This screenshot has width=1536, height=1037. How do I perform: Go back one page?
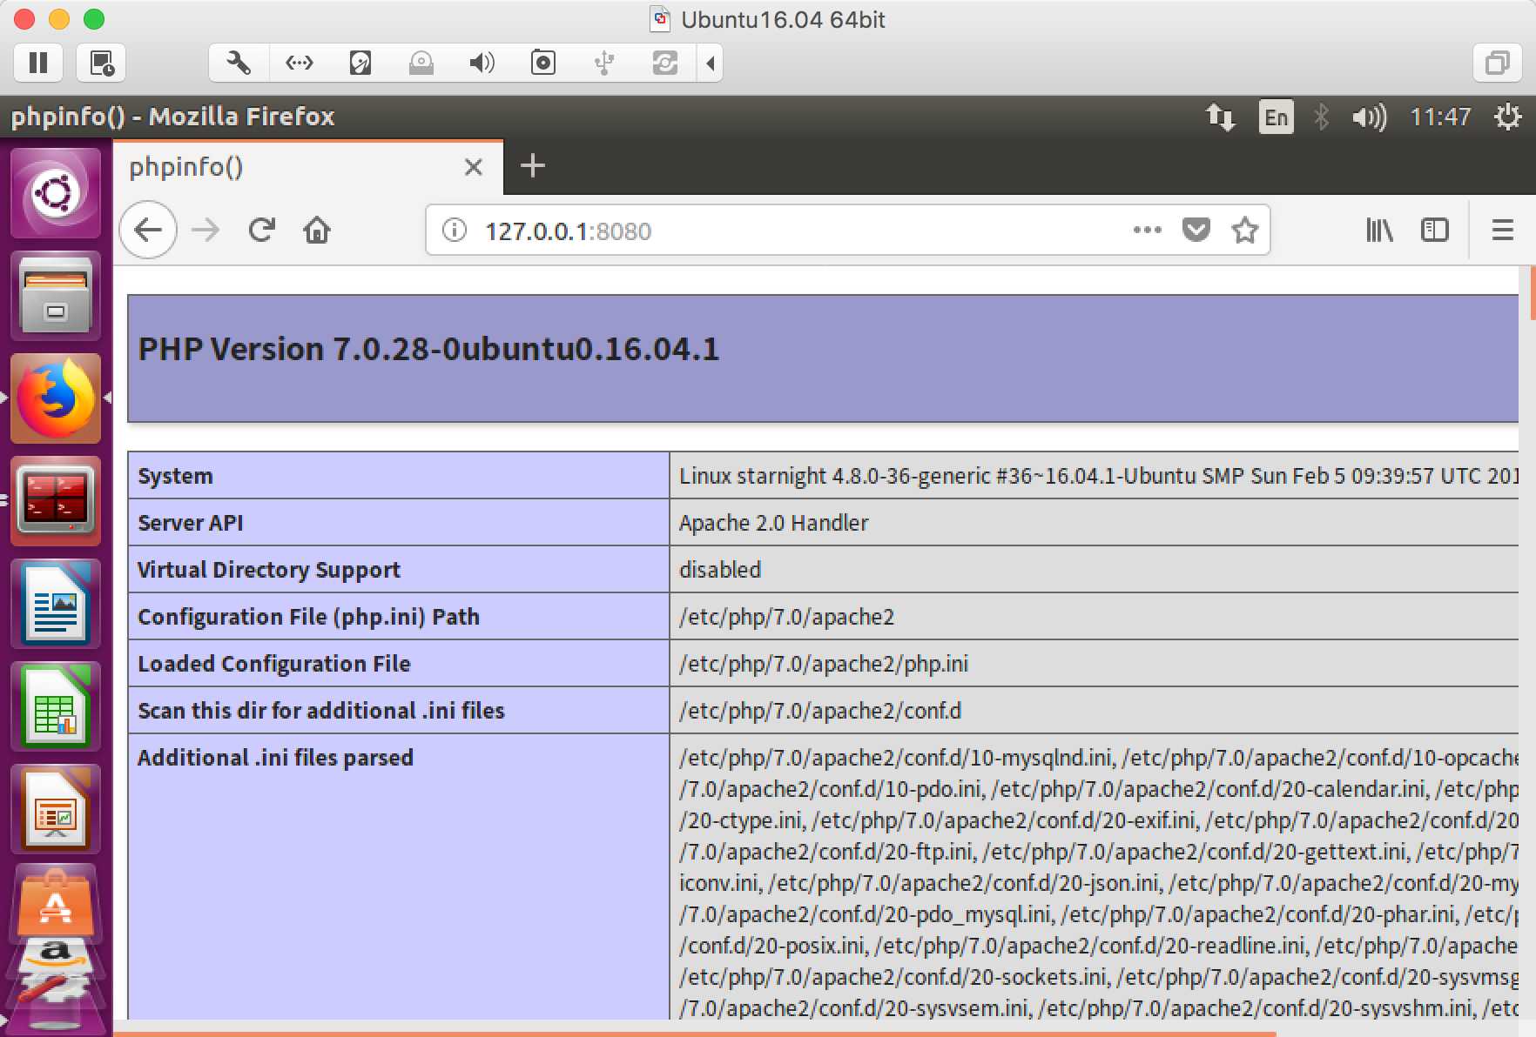pyautogui.click(x=148, y=230)
